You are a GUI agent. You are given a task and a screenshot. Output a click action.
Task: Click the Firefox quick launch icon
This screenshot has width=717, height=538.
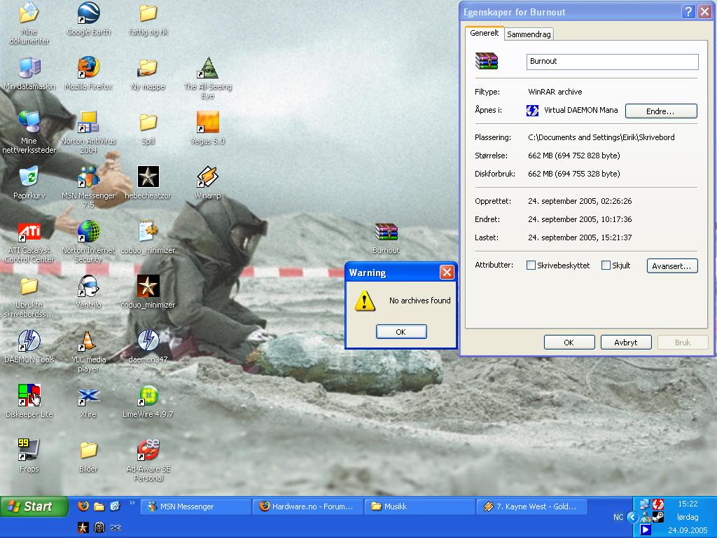(x=83, y=506)
